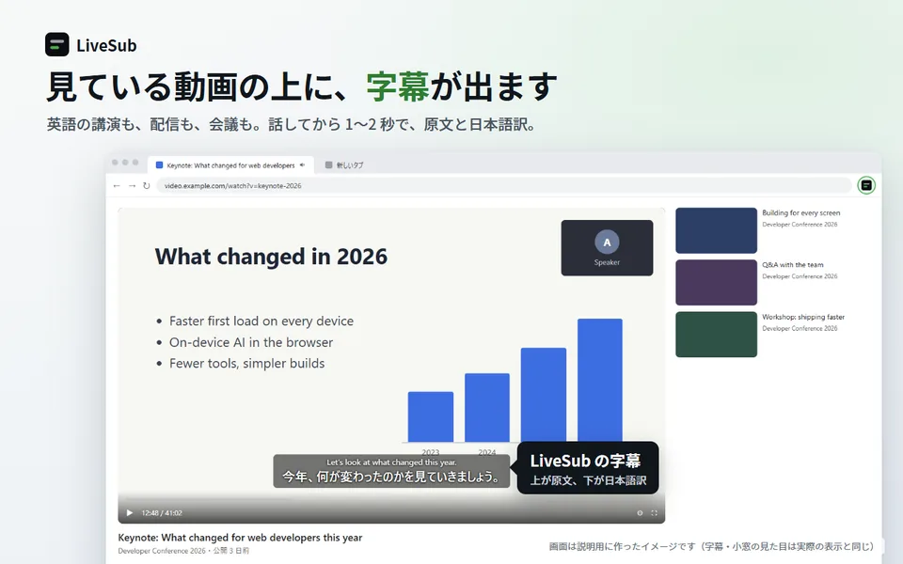Click the slide heading What changed in 2026
Viewport: 903px width, 564px height.
click(271, 257)
